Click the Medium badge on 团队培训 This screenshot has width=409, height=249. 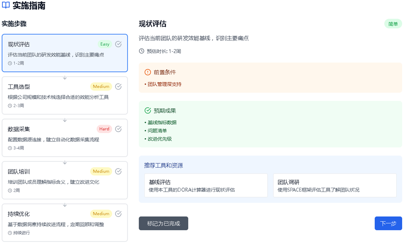[101, 171]
